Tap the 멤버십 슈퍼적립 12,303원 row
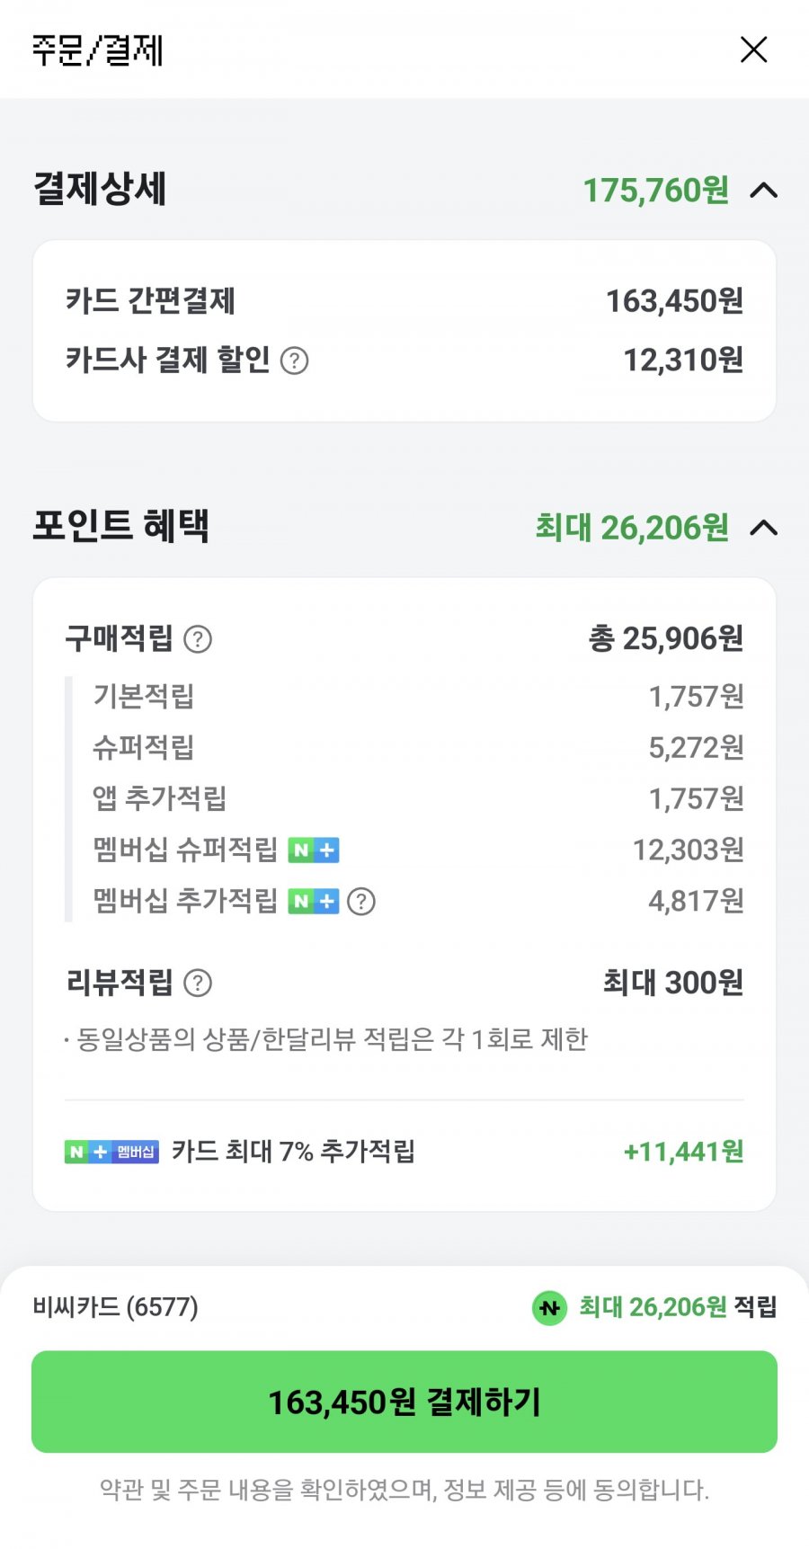The height and width of the screenshot is (1549, 809). click(419, 850)
